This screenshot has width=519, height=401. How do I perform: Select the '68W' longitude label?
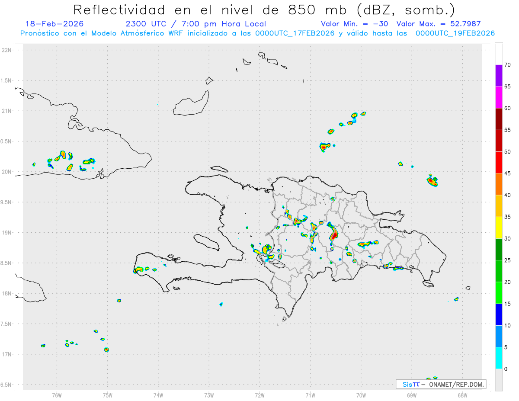click(x=462, y=395)
